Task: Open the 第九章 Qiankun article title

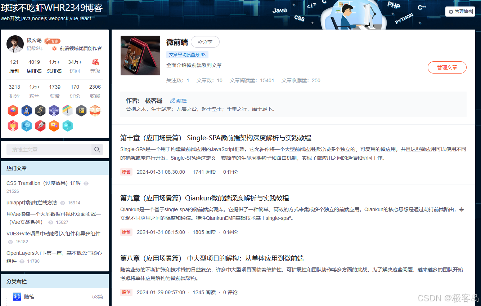Action: (x=204, y=198)
